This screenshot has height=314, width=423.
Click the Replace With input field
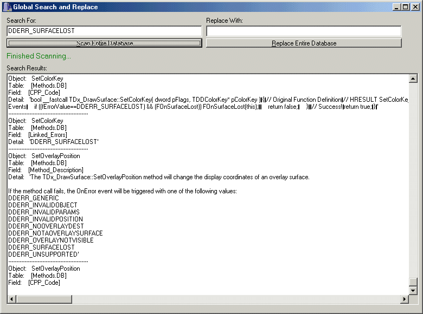(x=304, y=31)
